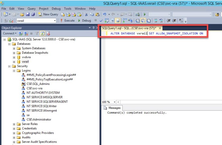
Task: Click the editor horizontal scroll left arrow
Action: click(118, 102)
